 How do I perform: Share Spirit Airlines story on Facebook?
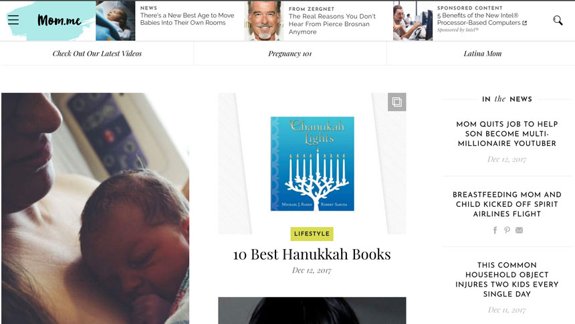click(495, 230)
